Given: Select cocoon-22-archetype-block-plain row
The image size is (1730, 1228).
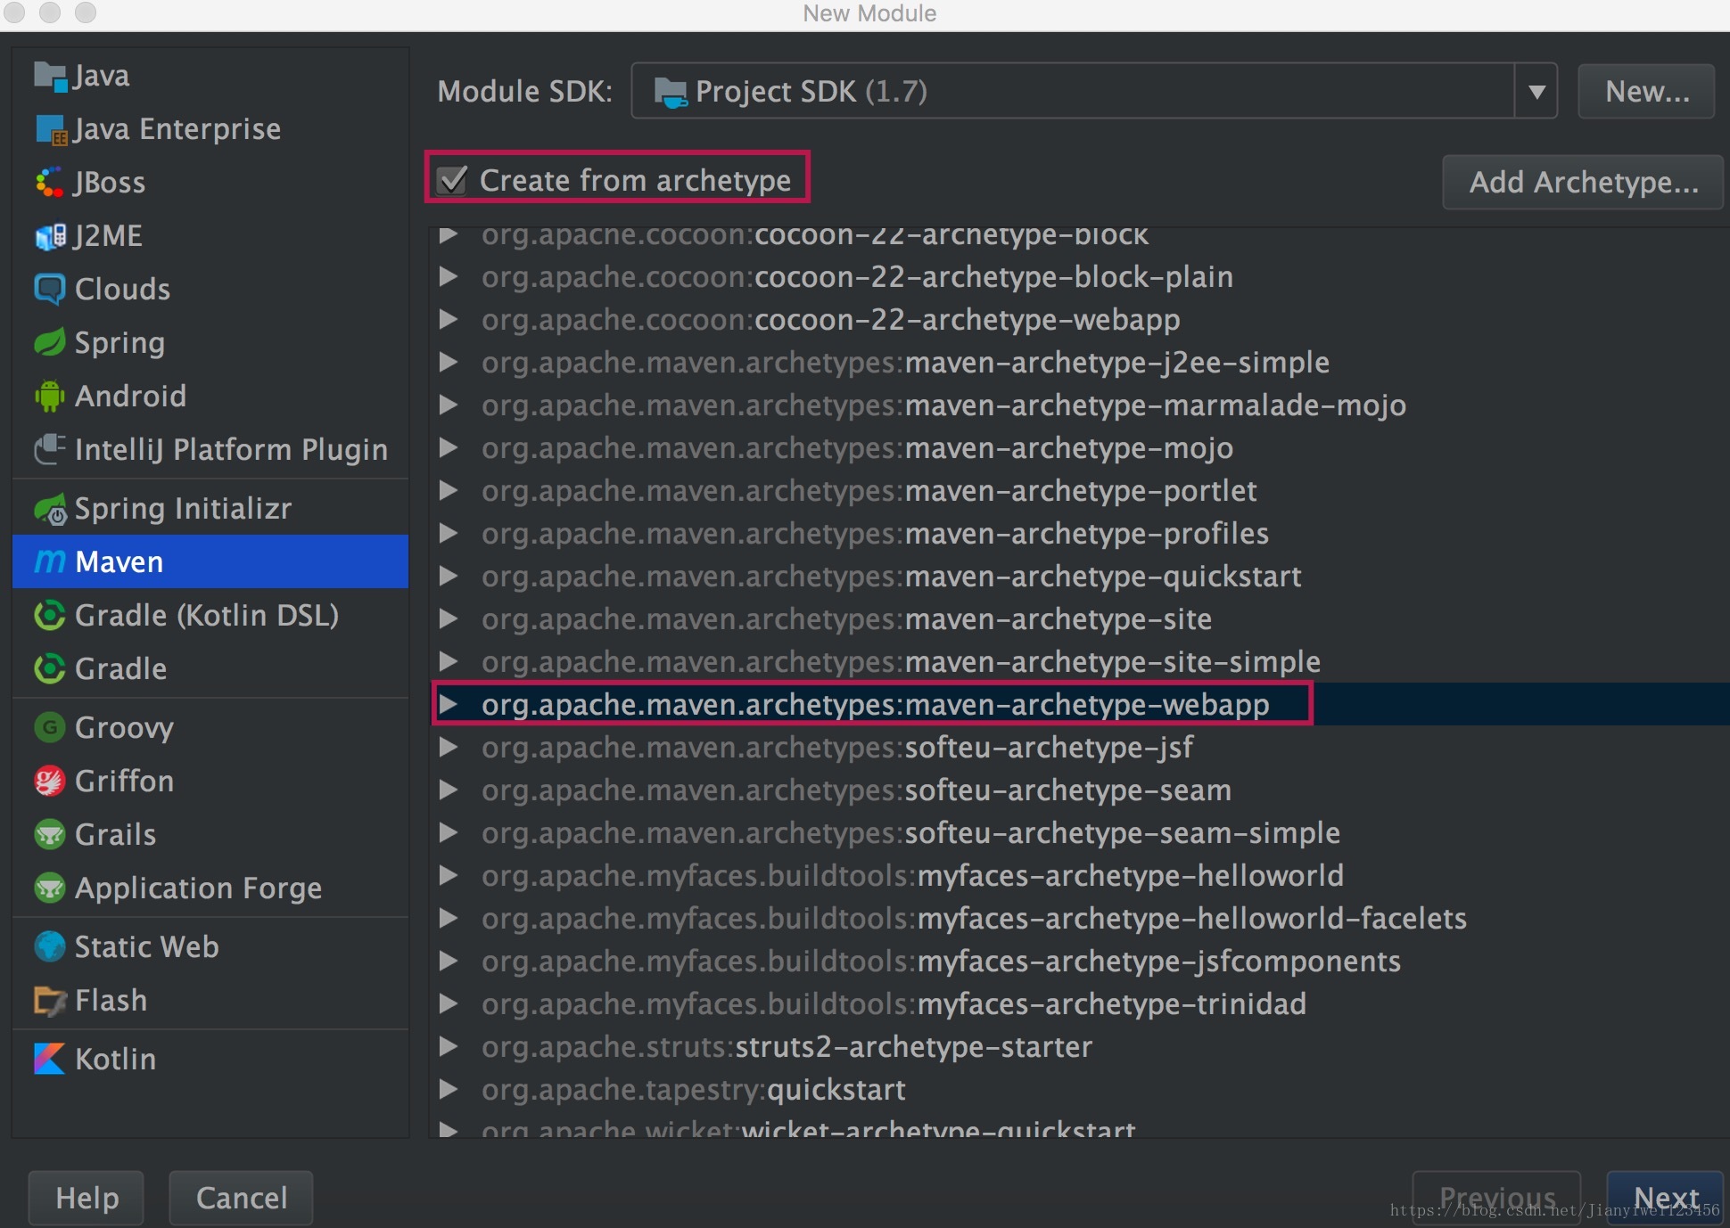Looking at the screenshot, I should [1079, 277].
